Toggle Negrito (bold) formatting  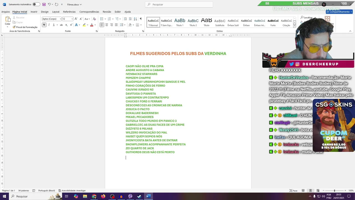tap(44, 25)
